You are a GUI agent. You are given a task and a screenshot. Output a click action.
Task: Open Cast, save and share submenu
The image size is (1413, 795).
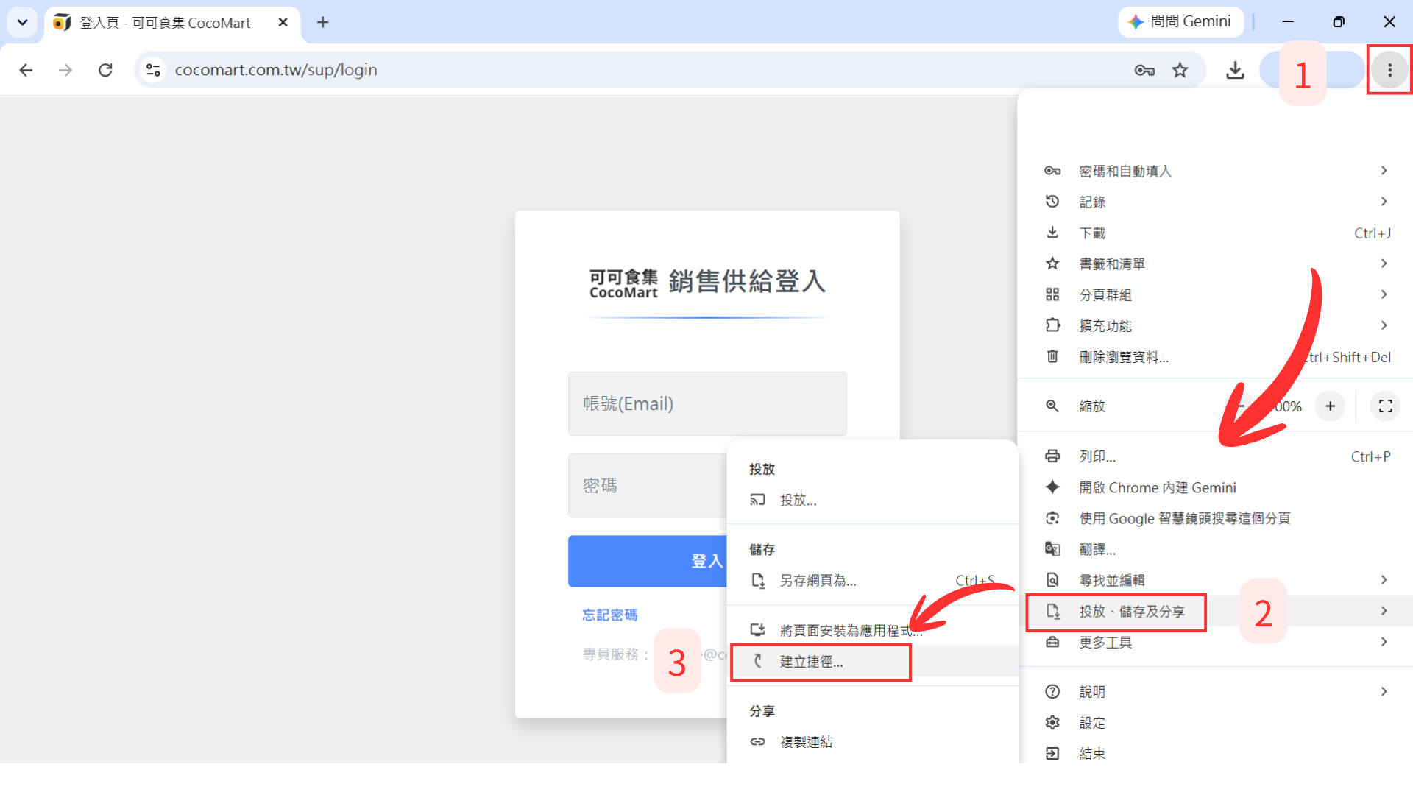(x=1214, y=611)
